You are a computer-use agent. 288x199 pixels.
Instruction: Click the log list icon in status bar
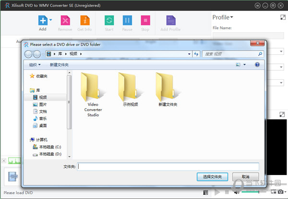[205, 192]
